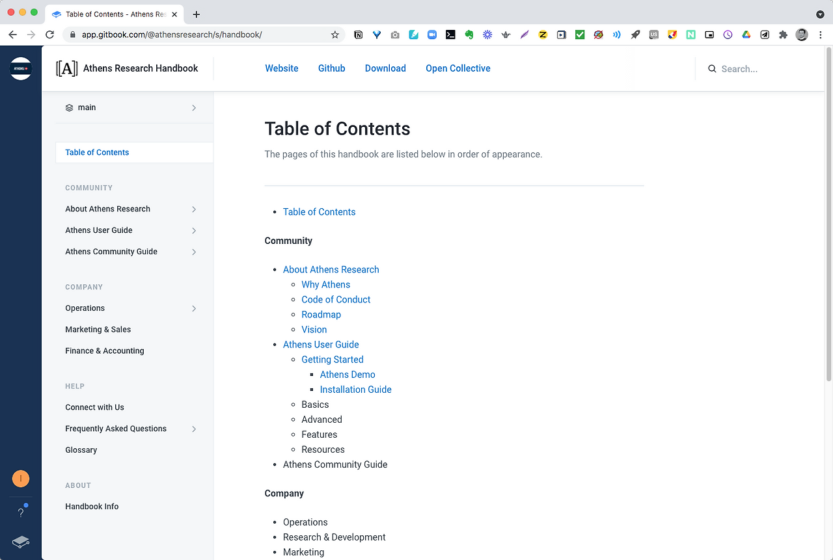The width and height of the screenshot is (833, 560).
Task: Open the Chrome profile avatar
Action: pyautogui.click(x=802, y=34)
